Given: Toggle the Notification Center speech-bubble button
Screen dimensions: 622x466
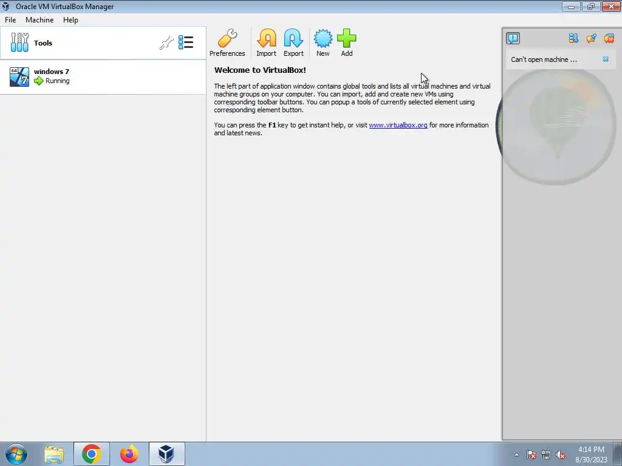Looking at the screenshot, I should (x=513, y=38).
